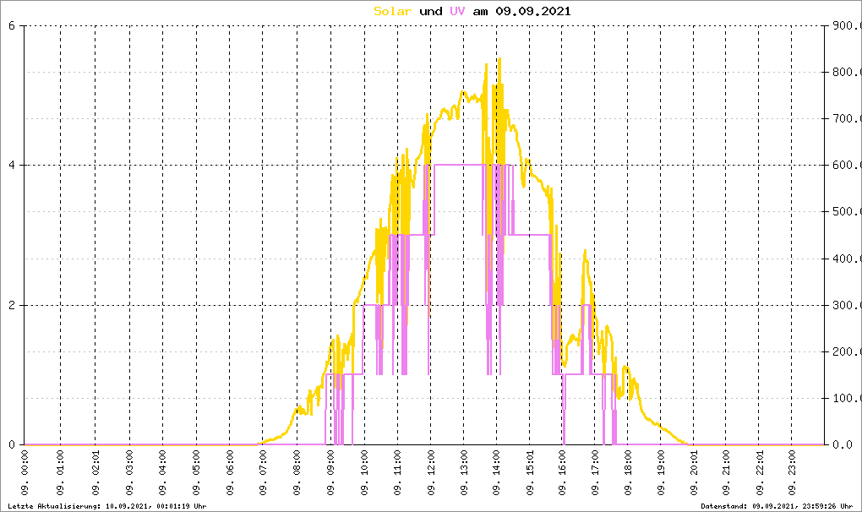Click right axis value 400.0
Screen dimensions: 862x512
846,259
